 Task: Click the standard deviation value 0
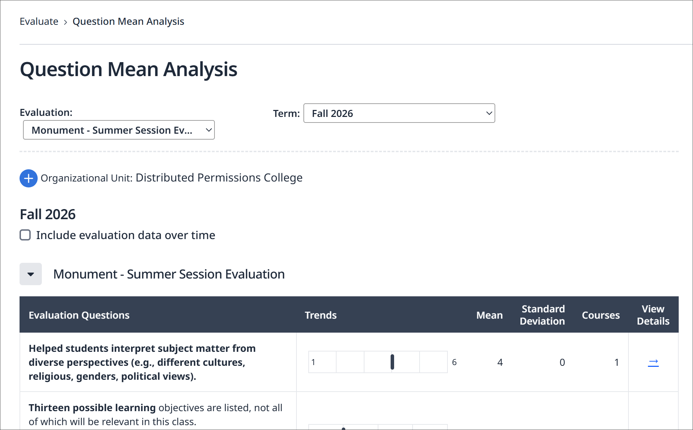point(562,362)
